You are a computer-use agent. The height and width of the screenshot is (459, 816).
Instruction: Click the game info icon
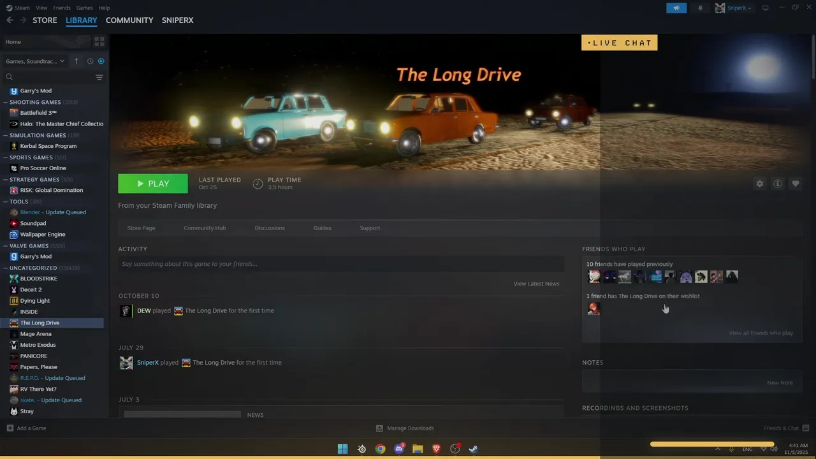(778, 184)
